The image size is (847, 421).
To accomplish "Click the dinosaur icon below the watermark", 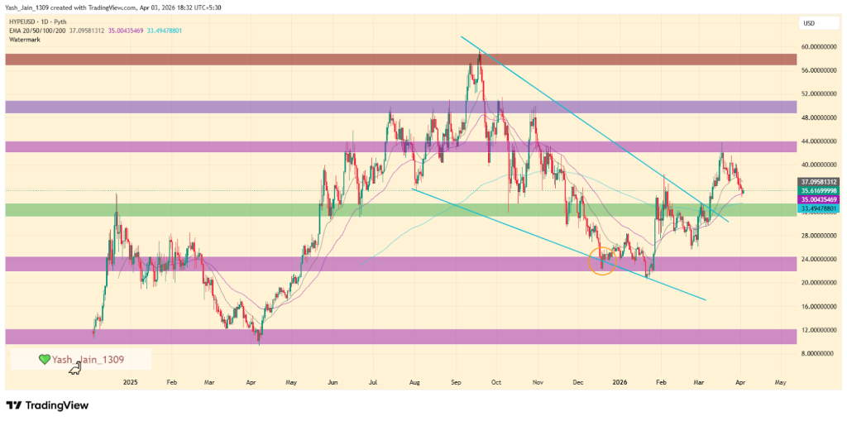I will click(75, 369).
